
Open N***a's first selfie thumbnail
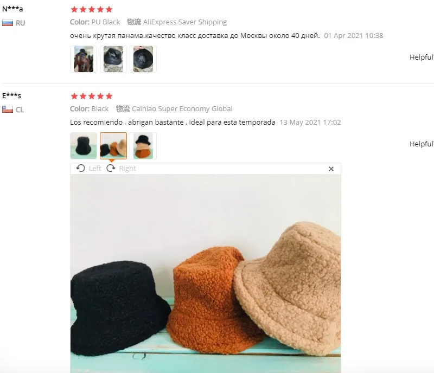tap(84, 59)
